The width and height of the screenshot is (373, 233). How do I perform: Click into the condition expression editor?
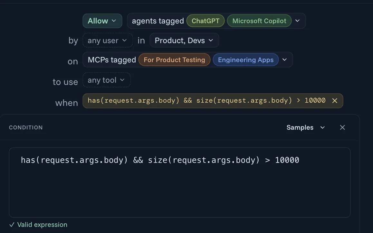coord(180,182)
